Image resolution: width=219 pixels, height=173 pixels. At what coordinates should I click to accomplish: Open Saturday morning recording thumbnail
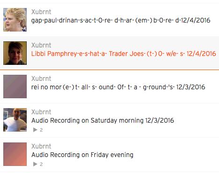(x=15, y=120)
